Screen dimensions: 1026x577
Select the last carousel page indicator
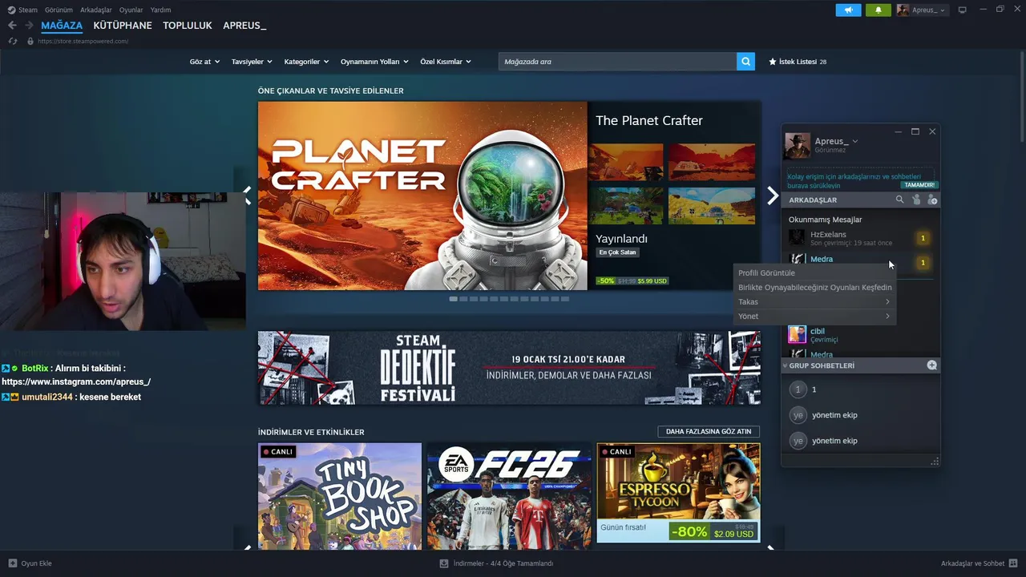tap(564, 299)
